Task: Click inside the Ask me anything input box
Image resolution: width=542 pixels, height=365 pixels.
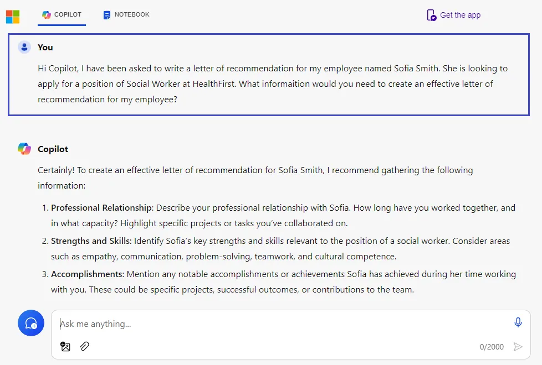Action: (222, 323)
